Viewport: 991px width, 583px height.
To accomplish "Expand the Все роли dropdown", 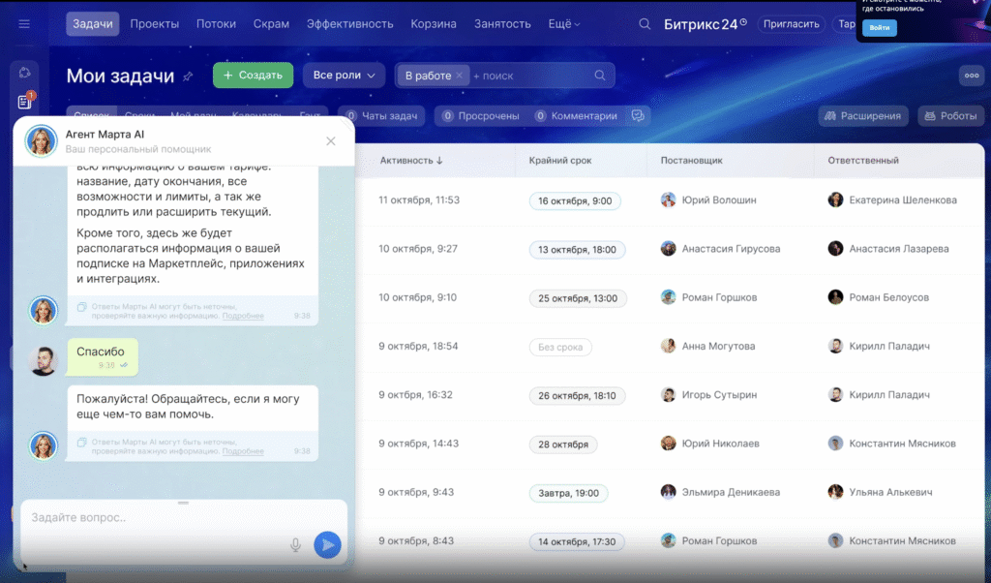I will [x=344, y=76].
